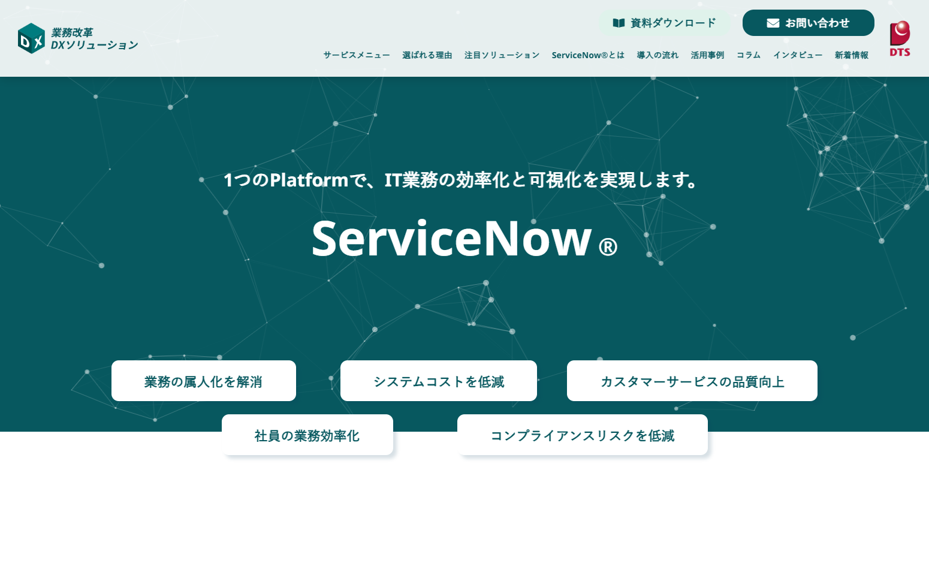929x566 pixels.
Task: Select 新着情報 in the navigation bar
Action: pos(851,55)
